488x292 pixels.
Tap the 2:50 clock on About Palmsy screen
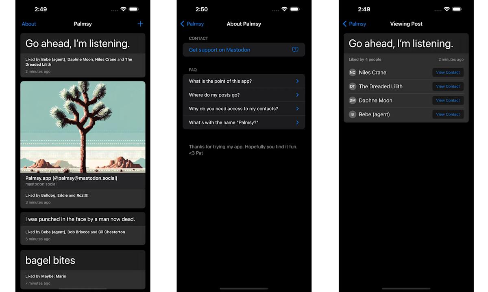[202, 9]
